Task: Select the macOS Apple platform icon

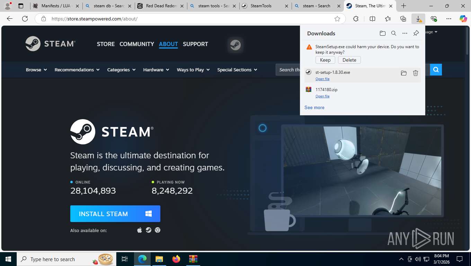Action: (140, 230)
